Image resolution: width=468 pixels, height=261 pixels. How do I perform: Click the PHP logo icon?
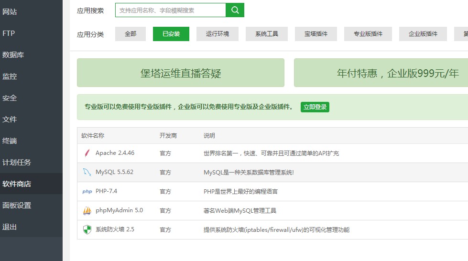pos(87,191)
